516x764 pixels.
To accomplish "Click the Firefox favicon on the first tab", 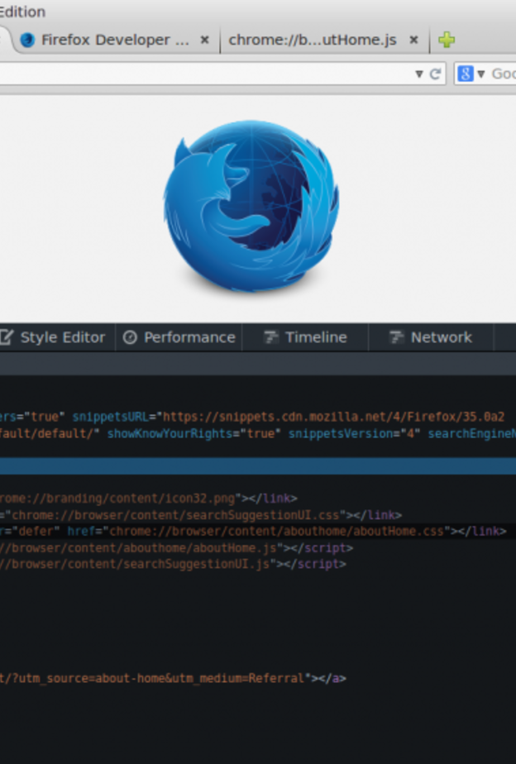I will pyautogui.click(x=27, y=40).
